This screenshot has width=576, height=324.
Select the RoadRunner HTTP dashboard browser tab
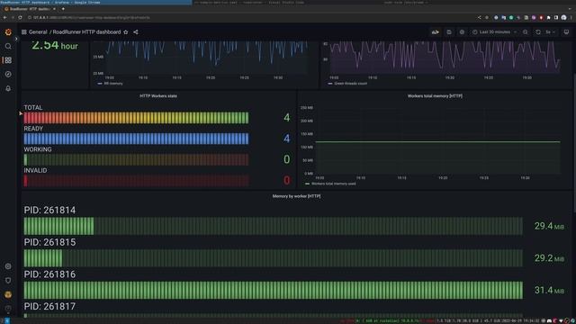coord(30,9)
